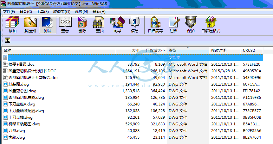This screenshot has width=273, height=144.
Task: Open the 选项(N) menu
Action: tap(81, 12)
